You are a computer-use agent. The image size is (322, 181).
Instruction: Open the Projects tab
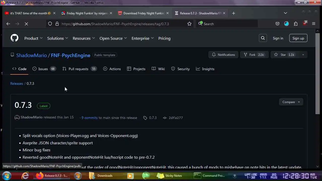[136, 69]
